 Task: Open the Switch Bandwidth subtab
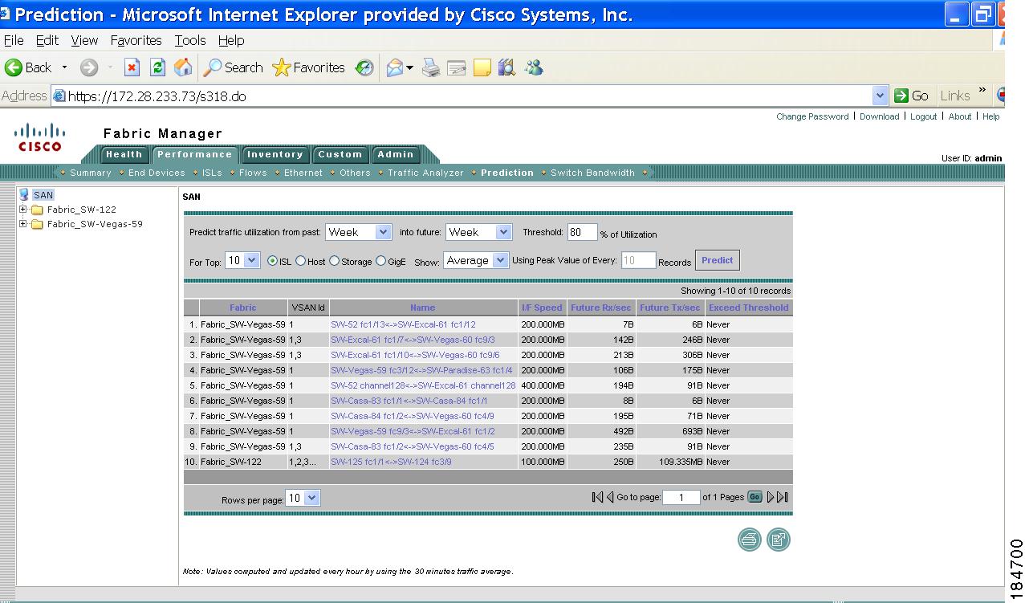coord(592,173)
